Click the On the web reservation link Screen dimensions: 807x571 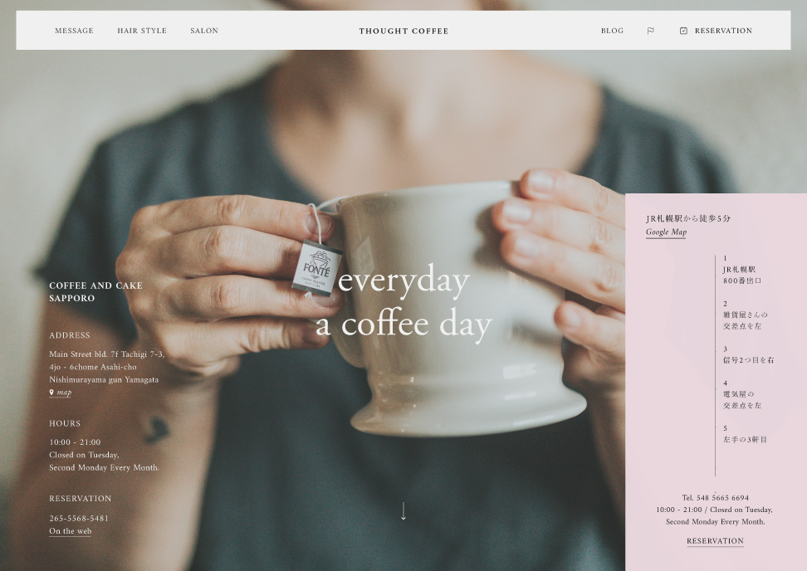point(70,531)
